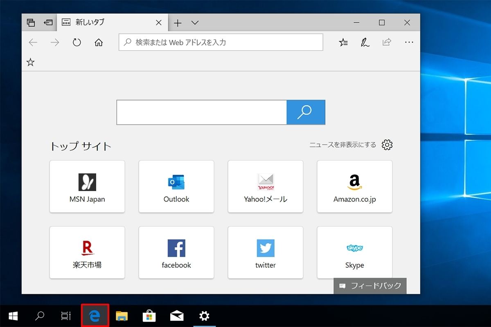Open Microsoft Store from taskbar
The width and height of the screenshot is (491, 327).
pyautogui.click(x=149, y=316)
